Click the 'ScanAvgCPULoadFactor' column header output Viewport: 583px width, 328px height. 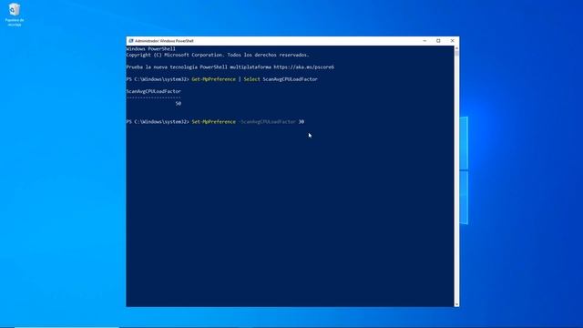[154, 91]
